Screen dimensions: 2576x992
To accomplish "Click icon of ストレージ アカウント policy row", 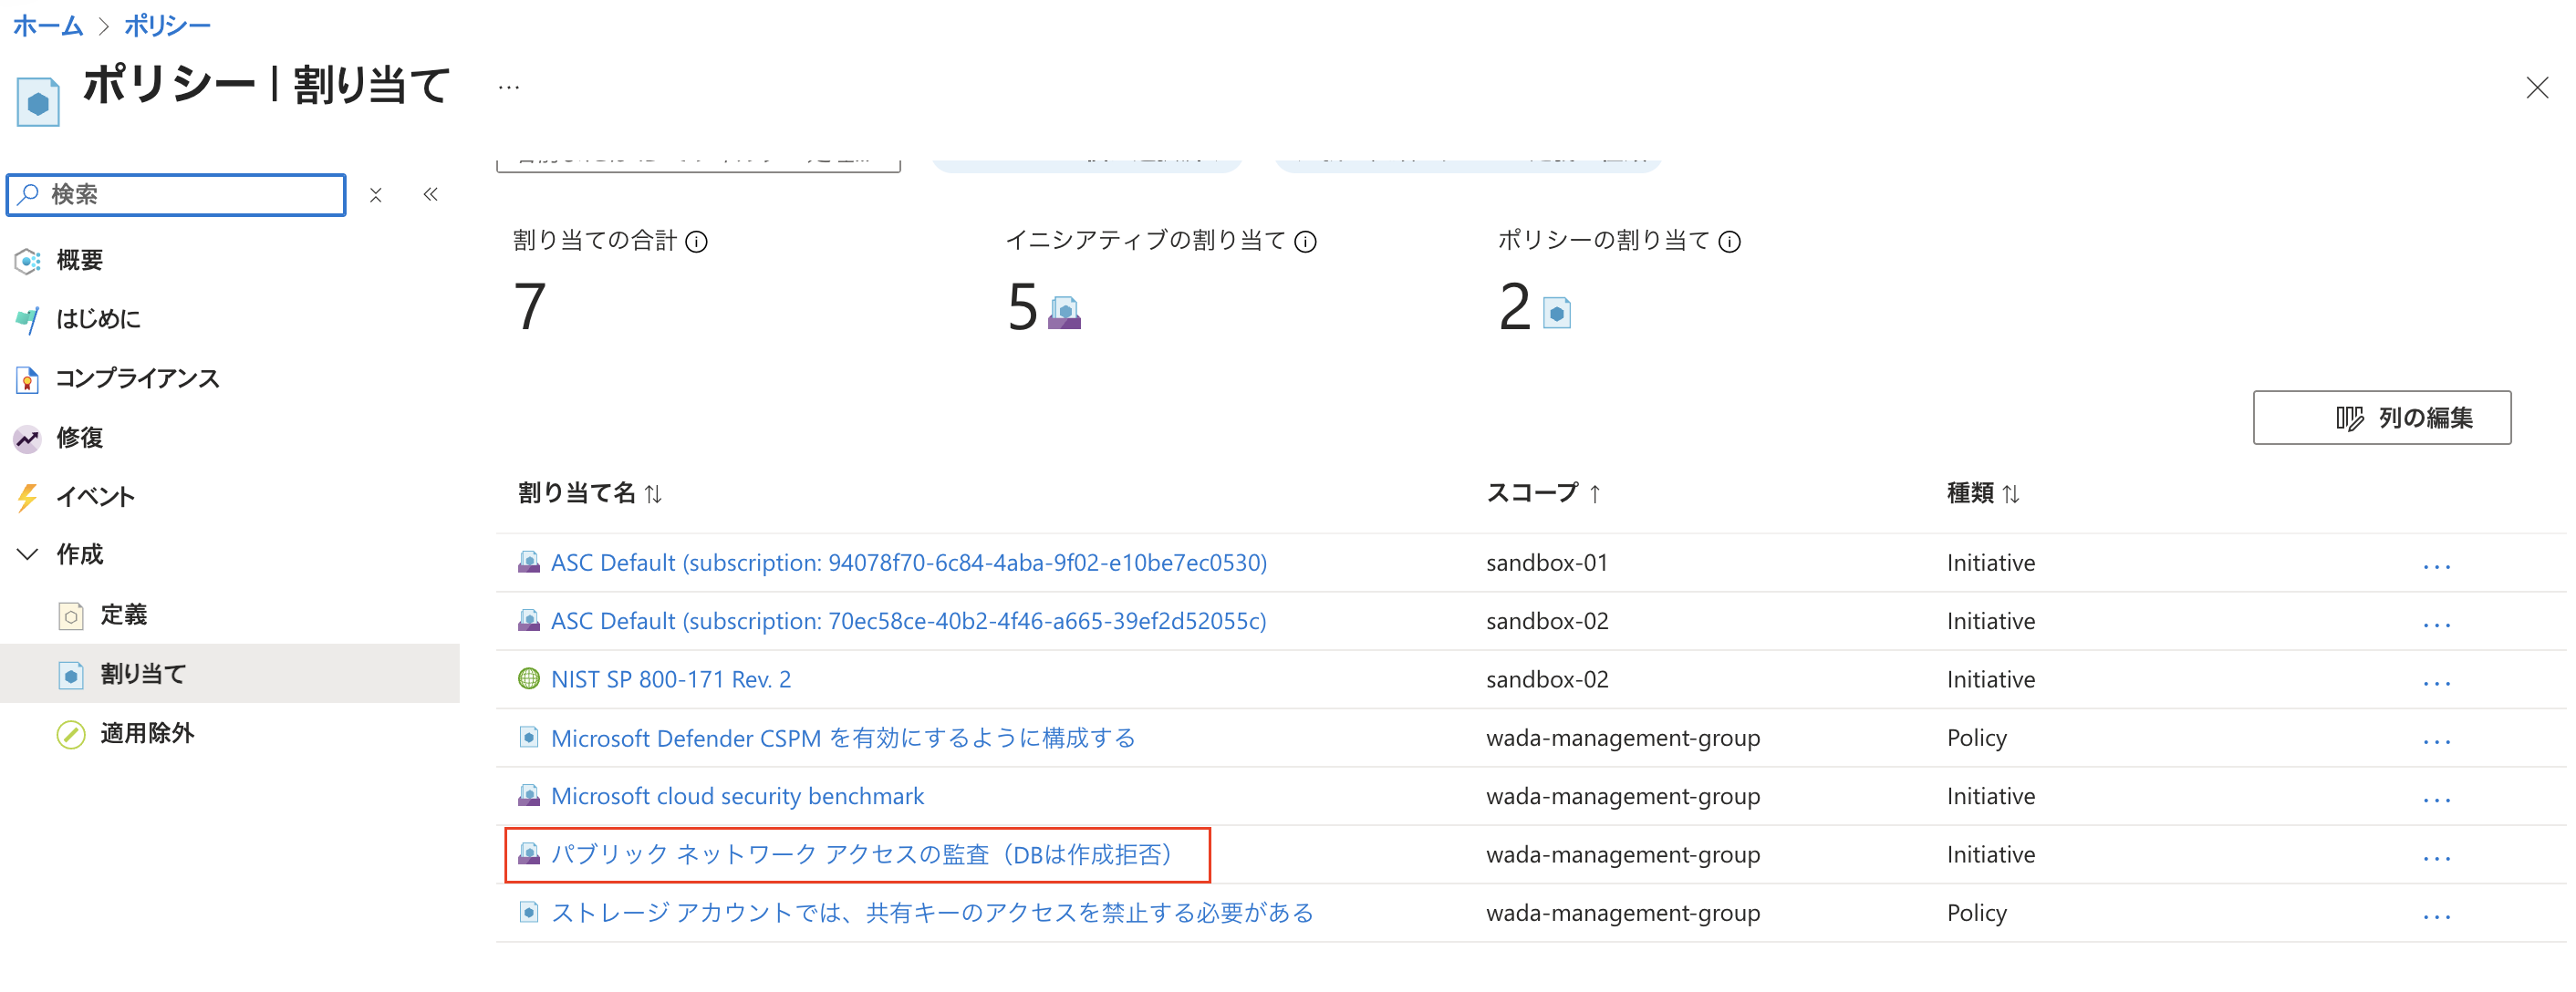I will pos(529,912).
